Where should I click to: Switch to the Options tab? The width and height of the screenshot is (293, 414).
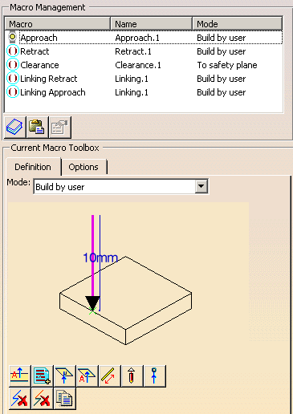click(83, 167)
